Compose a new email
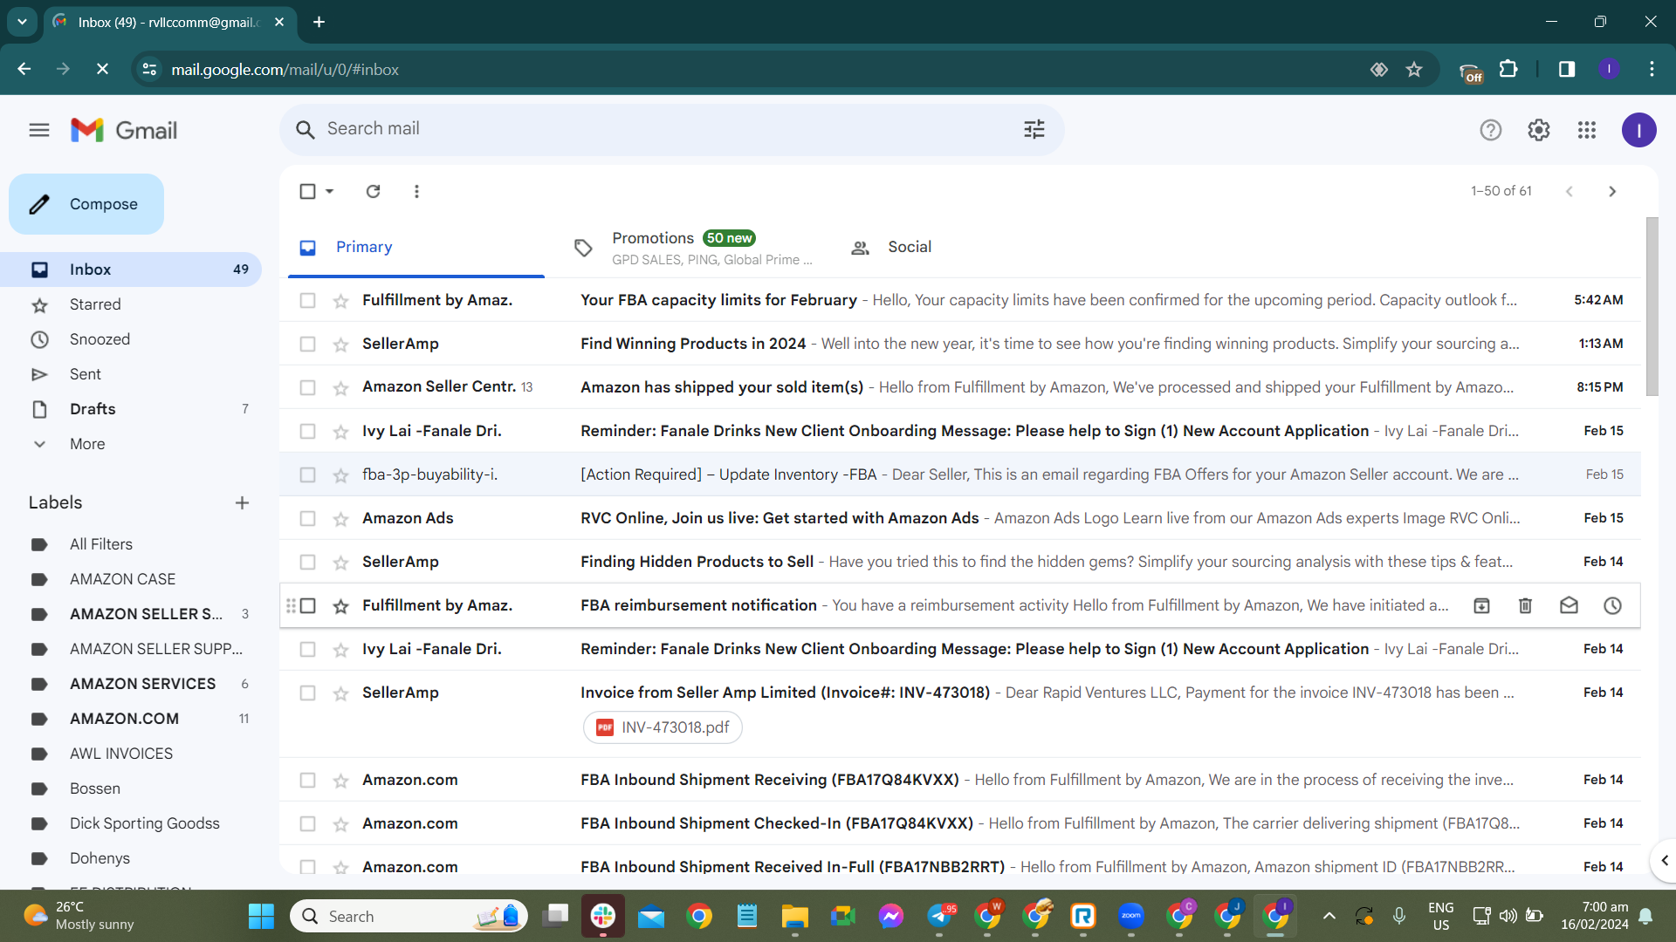Screen dimensions: 1676x942 [86, 204]
